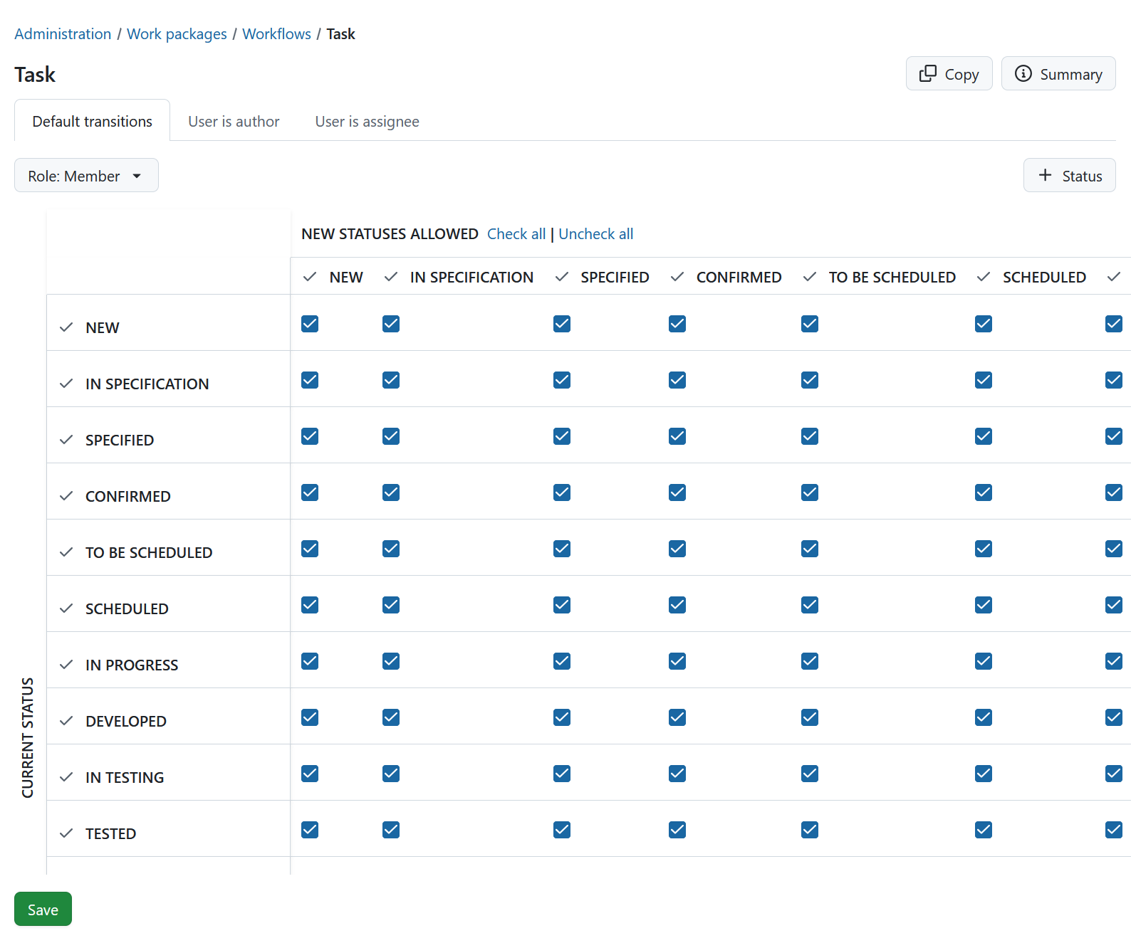Screen dimensions: 1131x938
Task: Switch to Default transitions tab
Action: [x=92, y=121]
